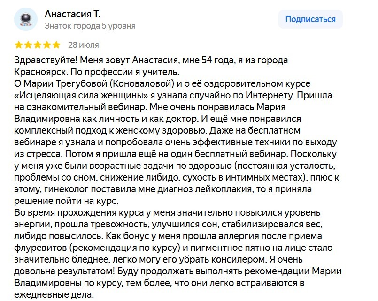Open Анастасия Т. profile name link
Screen dimensions: 378x301
pyautogui.click(x=72, y=14)
